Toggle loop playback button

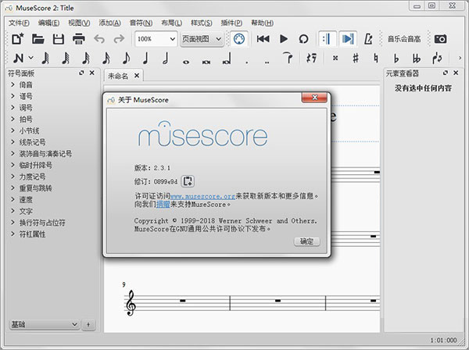(x=303, y=38)
